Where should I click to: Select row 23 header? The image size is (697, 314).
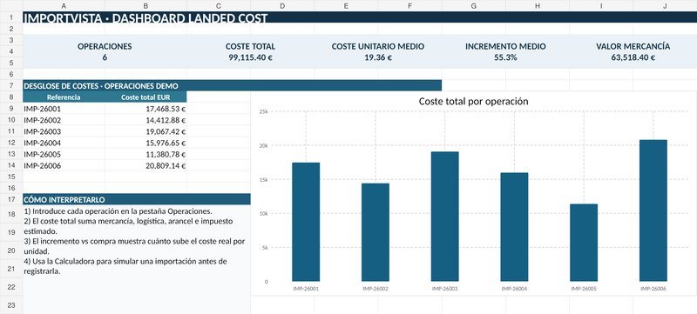(11, 305)
